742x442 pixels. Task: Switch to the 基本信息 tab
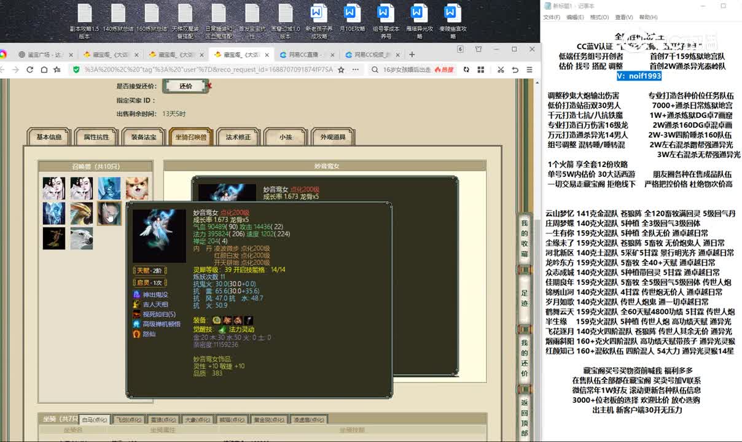(x=49, y=137)
